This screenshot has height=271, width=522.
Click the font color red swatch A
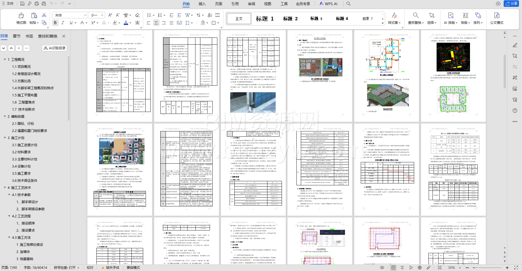(126, 23)
